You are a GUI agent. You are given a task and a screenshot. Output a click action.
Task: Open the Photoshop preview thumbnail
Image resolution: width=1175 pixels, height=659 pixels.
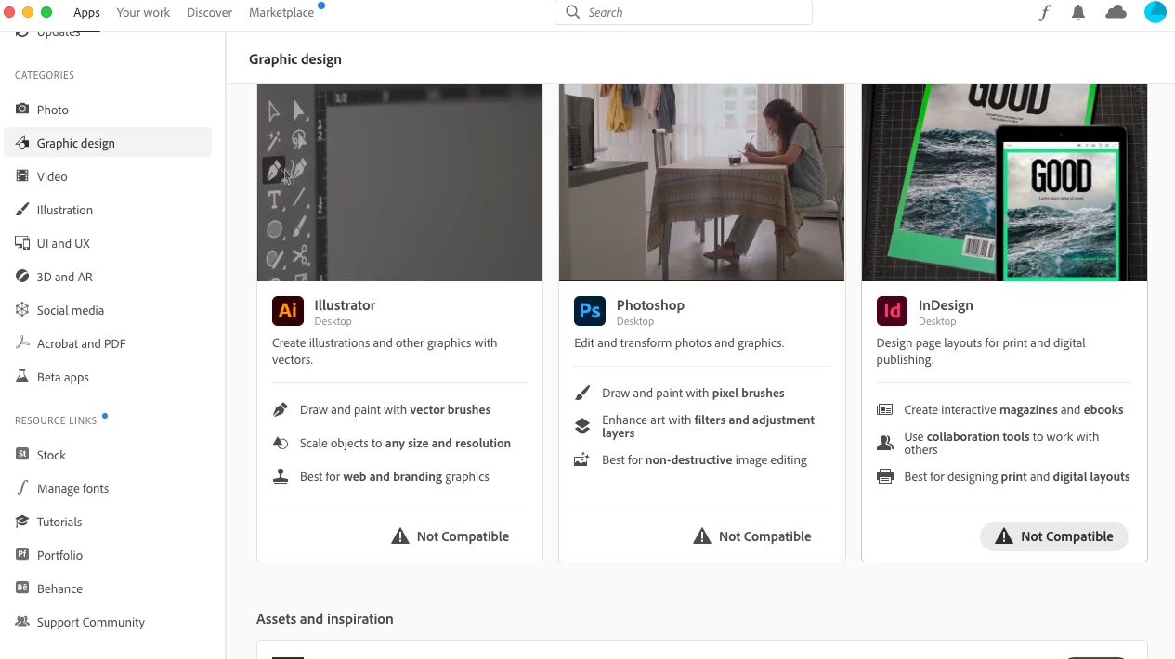701,183
